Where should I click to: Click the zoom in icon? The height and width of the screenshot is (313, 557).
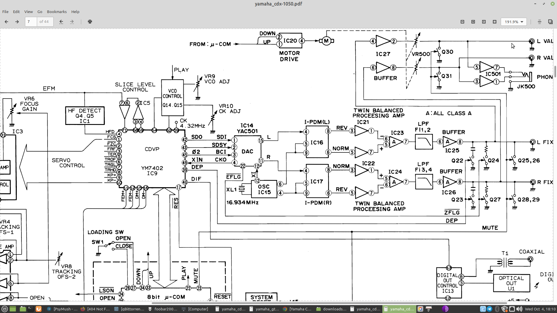473,22
